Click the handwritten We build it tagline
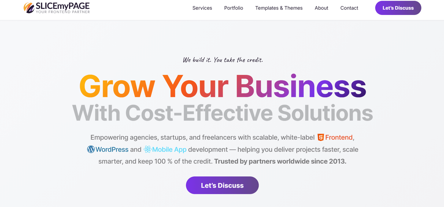This screenshot has width=444, height=207. (223, 59)
